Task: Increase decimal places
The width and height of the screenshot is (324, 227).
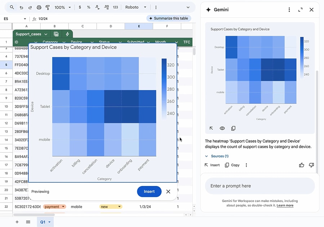Action: [106, 7]
